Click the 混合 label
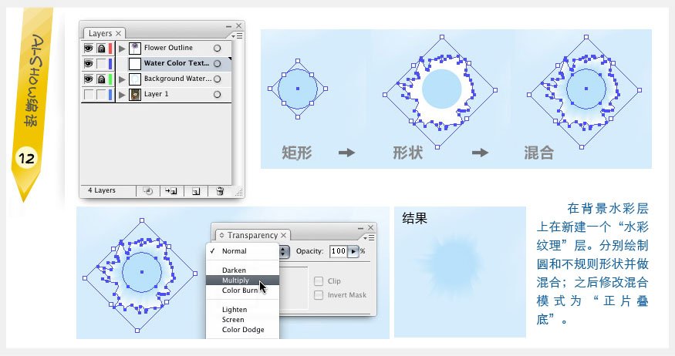675x356 pixels. coord(538,153)
